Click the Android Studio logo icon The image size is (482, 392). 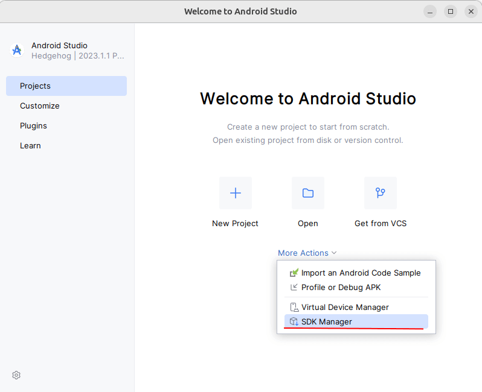tap(17, 50)
